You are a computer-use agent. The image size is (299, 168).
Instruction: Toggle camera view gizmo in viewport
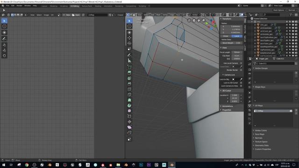(x=194, y=20)
